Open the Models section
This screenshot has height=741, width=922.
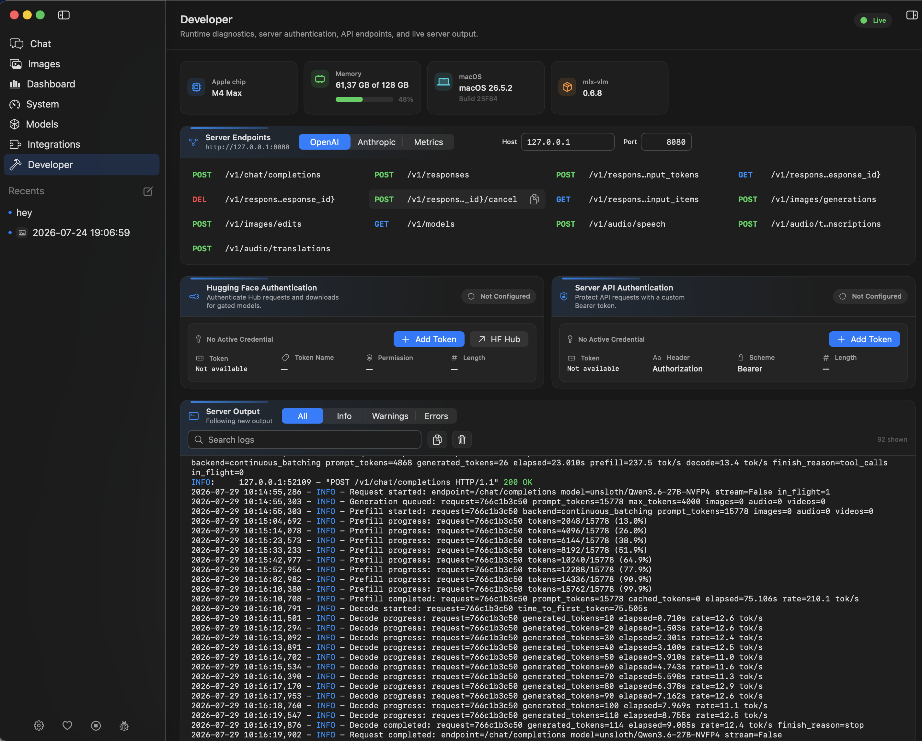(81, 124)
